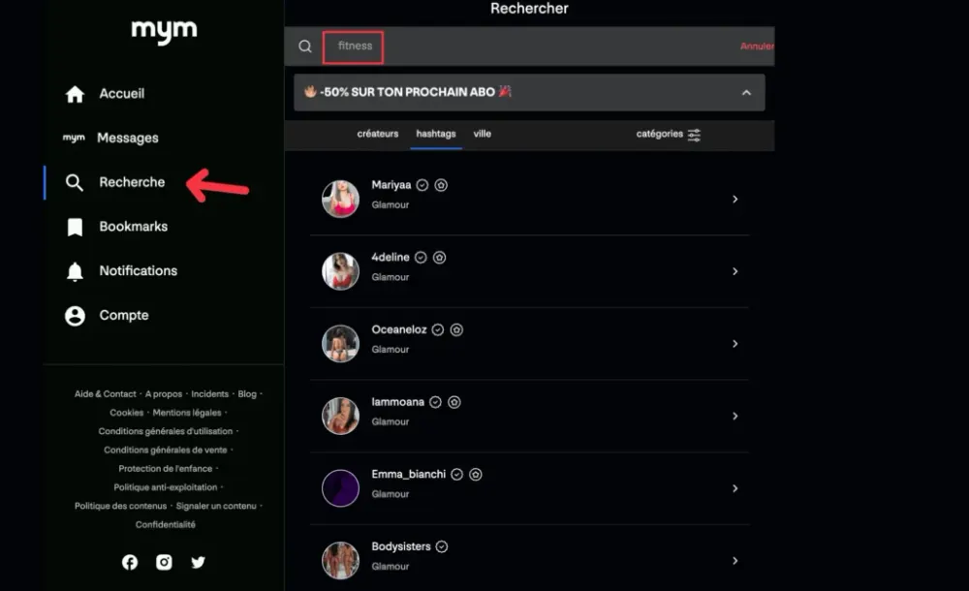Image resolution: width=969 pixels, height=591 pixels.
Task: Click Mariyaa's profile avatar
Action: pos(340,199)
